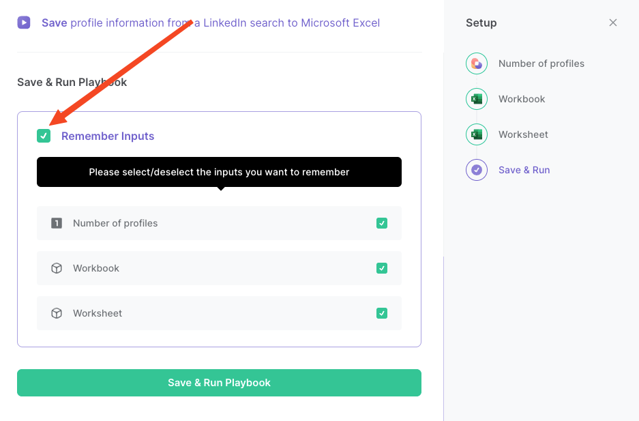Go to Workbook step in Setup
Screen dimensions: 639x421
[x=522, y=99]
